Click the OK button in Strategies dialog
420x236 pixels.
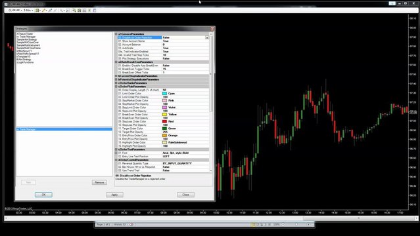43,195
